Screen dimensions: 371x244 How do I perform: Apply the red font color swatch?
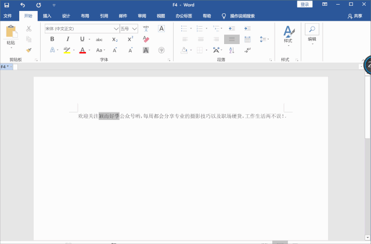point(82,50)
